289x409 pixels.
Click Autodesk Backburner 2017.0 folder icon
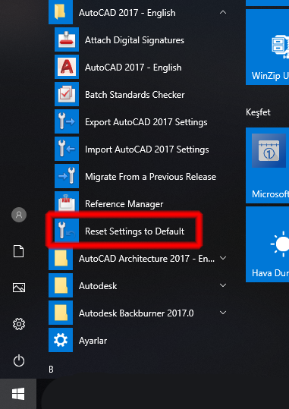pos(61,313)
